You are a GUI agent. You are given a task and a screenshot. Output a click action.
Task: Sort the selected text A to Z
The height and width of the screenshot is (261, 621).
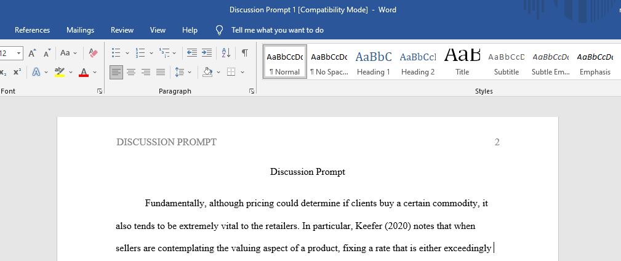(226, 53)
